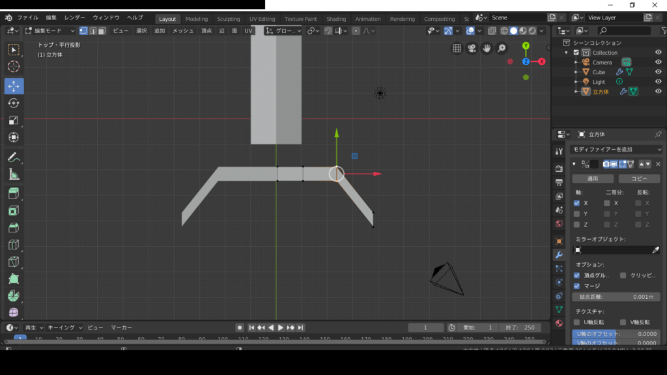Screen dimensions: 667x375
Task: Click the eyedropper for mirror object
Action: click(656, 250)
